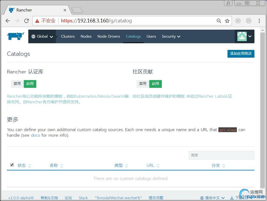Open the 简体中文 language dropdown

(x=212, y=198)
